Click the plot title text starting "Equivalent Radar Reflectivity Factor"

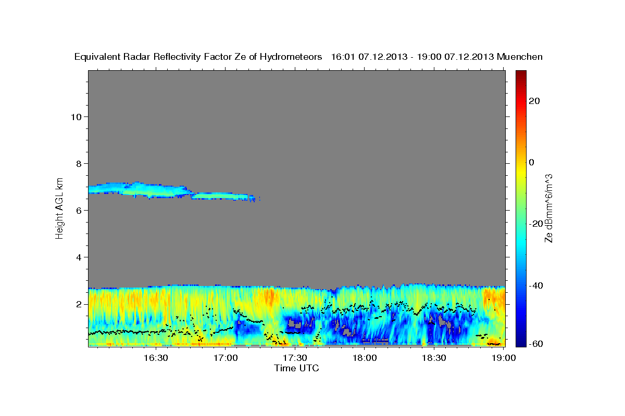[308, 57]
